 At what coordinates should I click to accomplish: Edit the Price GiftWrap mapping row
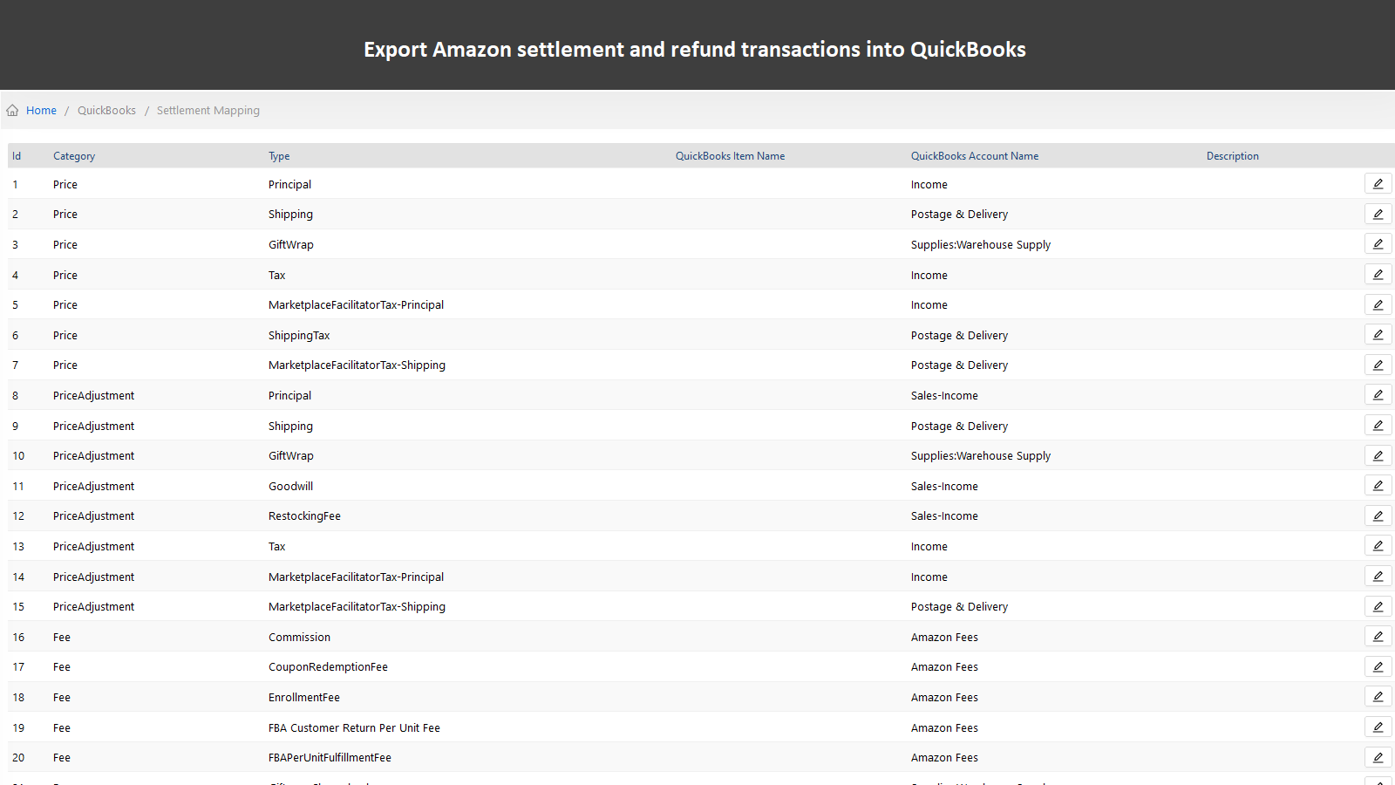click(1378, 244)
